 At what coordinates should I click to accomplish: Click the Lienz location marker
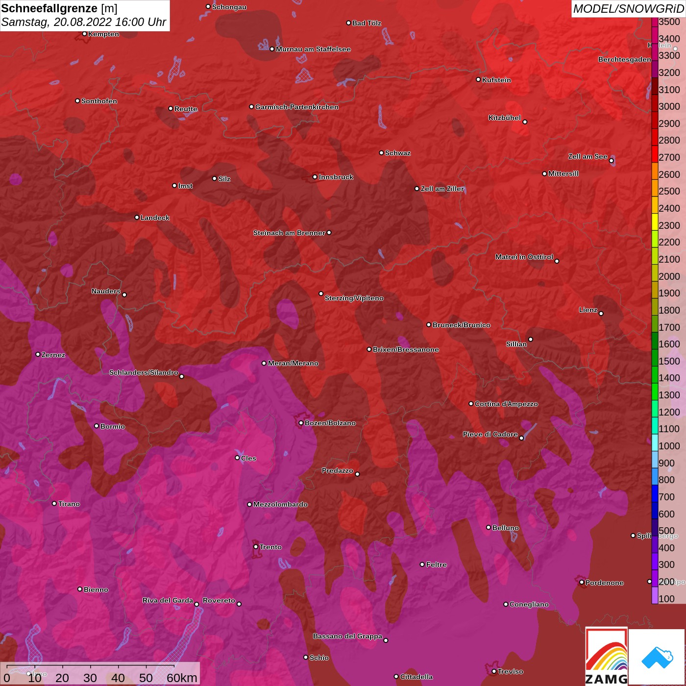601,314
